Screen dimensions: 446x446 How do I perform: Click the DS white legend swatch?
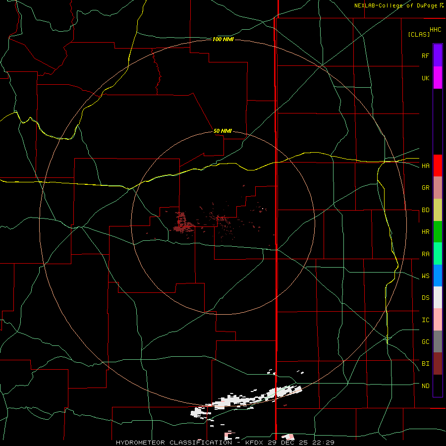pyautogui.click(x=438, y=297)
